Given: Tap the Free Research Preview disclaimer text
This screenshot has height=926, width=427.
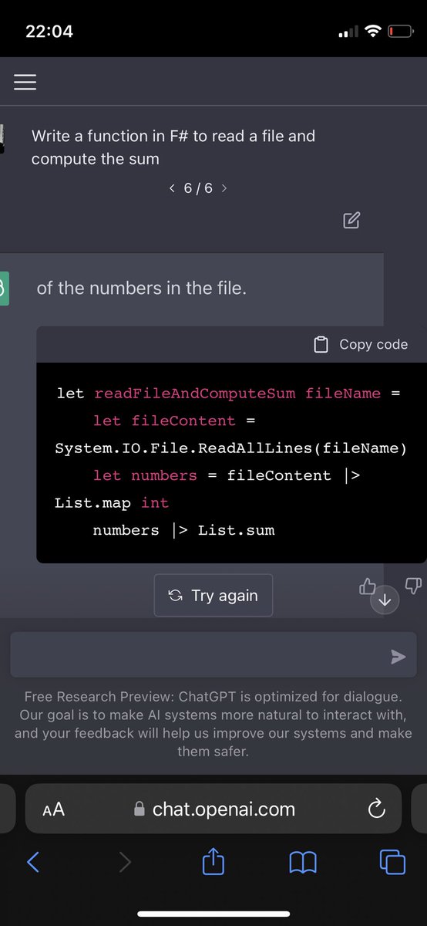Looking at the screenshot, I should coord(213,723).
